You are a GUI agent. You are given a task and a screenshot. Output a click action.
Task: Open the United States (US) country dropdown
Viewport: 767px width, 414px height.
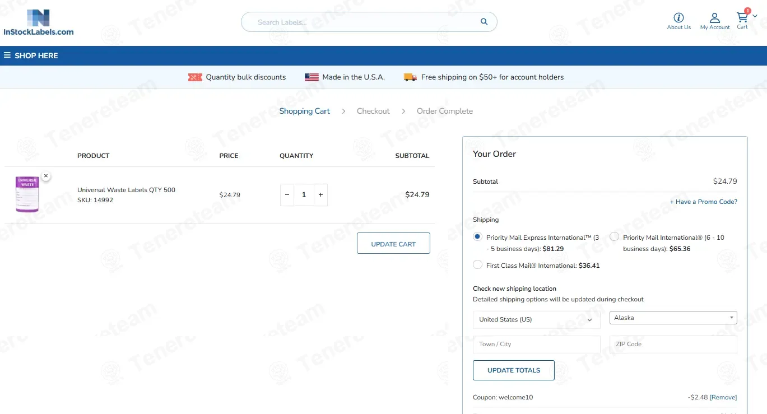537,319
